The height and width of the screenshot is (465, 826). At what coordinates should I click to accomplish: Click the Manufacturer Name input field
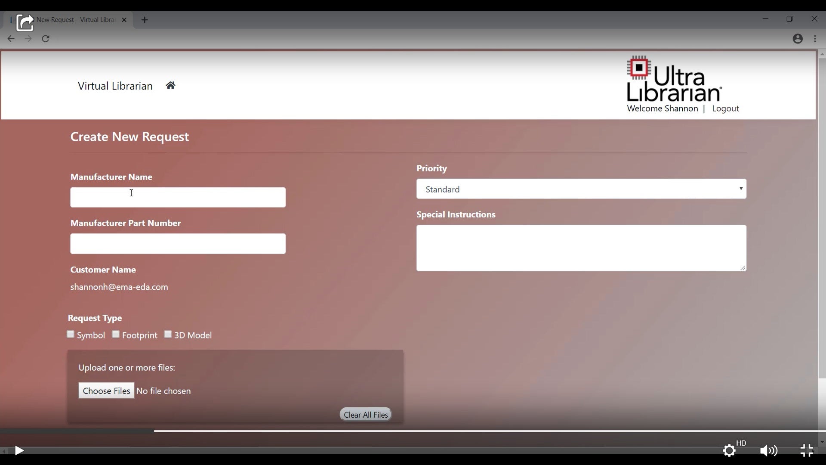[x=178, y=197]
